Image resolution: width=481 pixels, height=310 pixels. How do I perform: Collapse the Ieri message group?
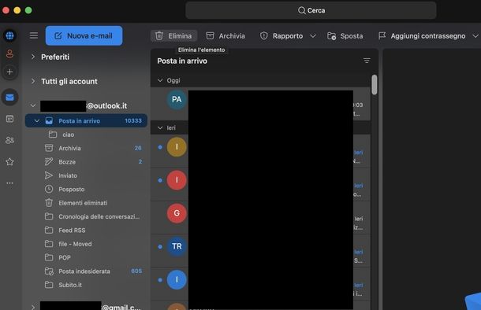[x=160, y=128]
